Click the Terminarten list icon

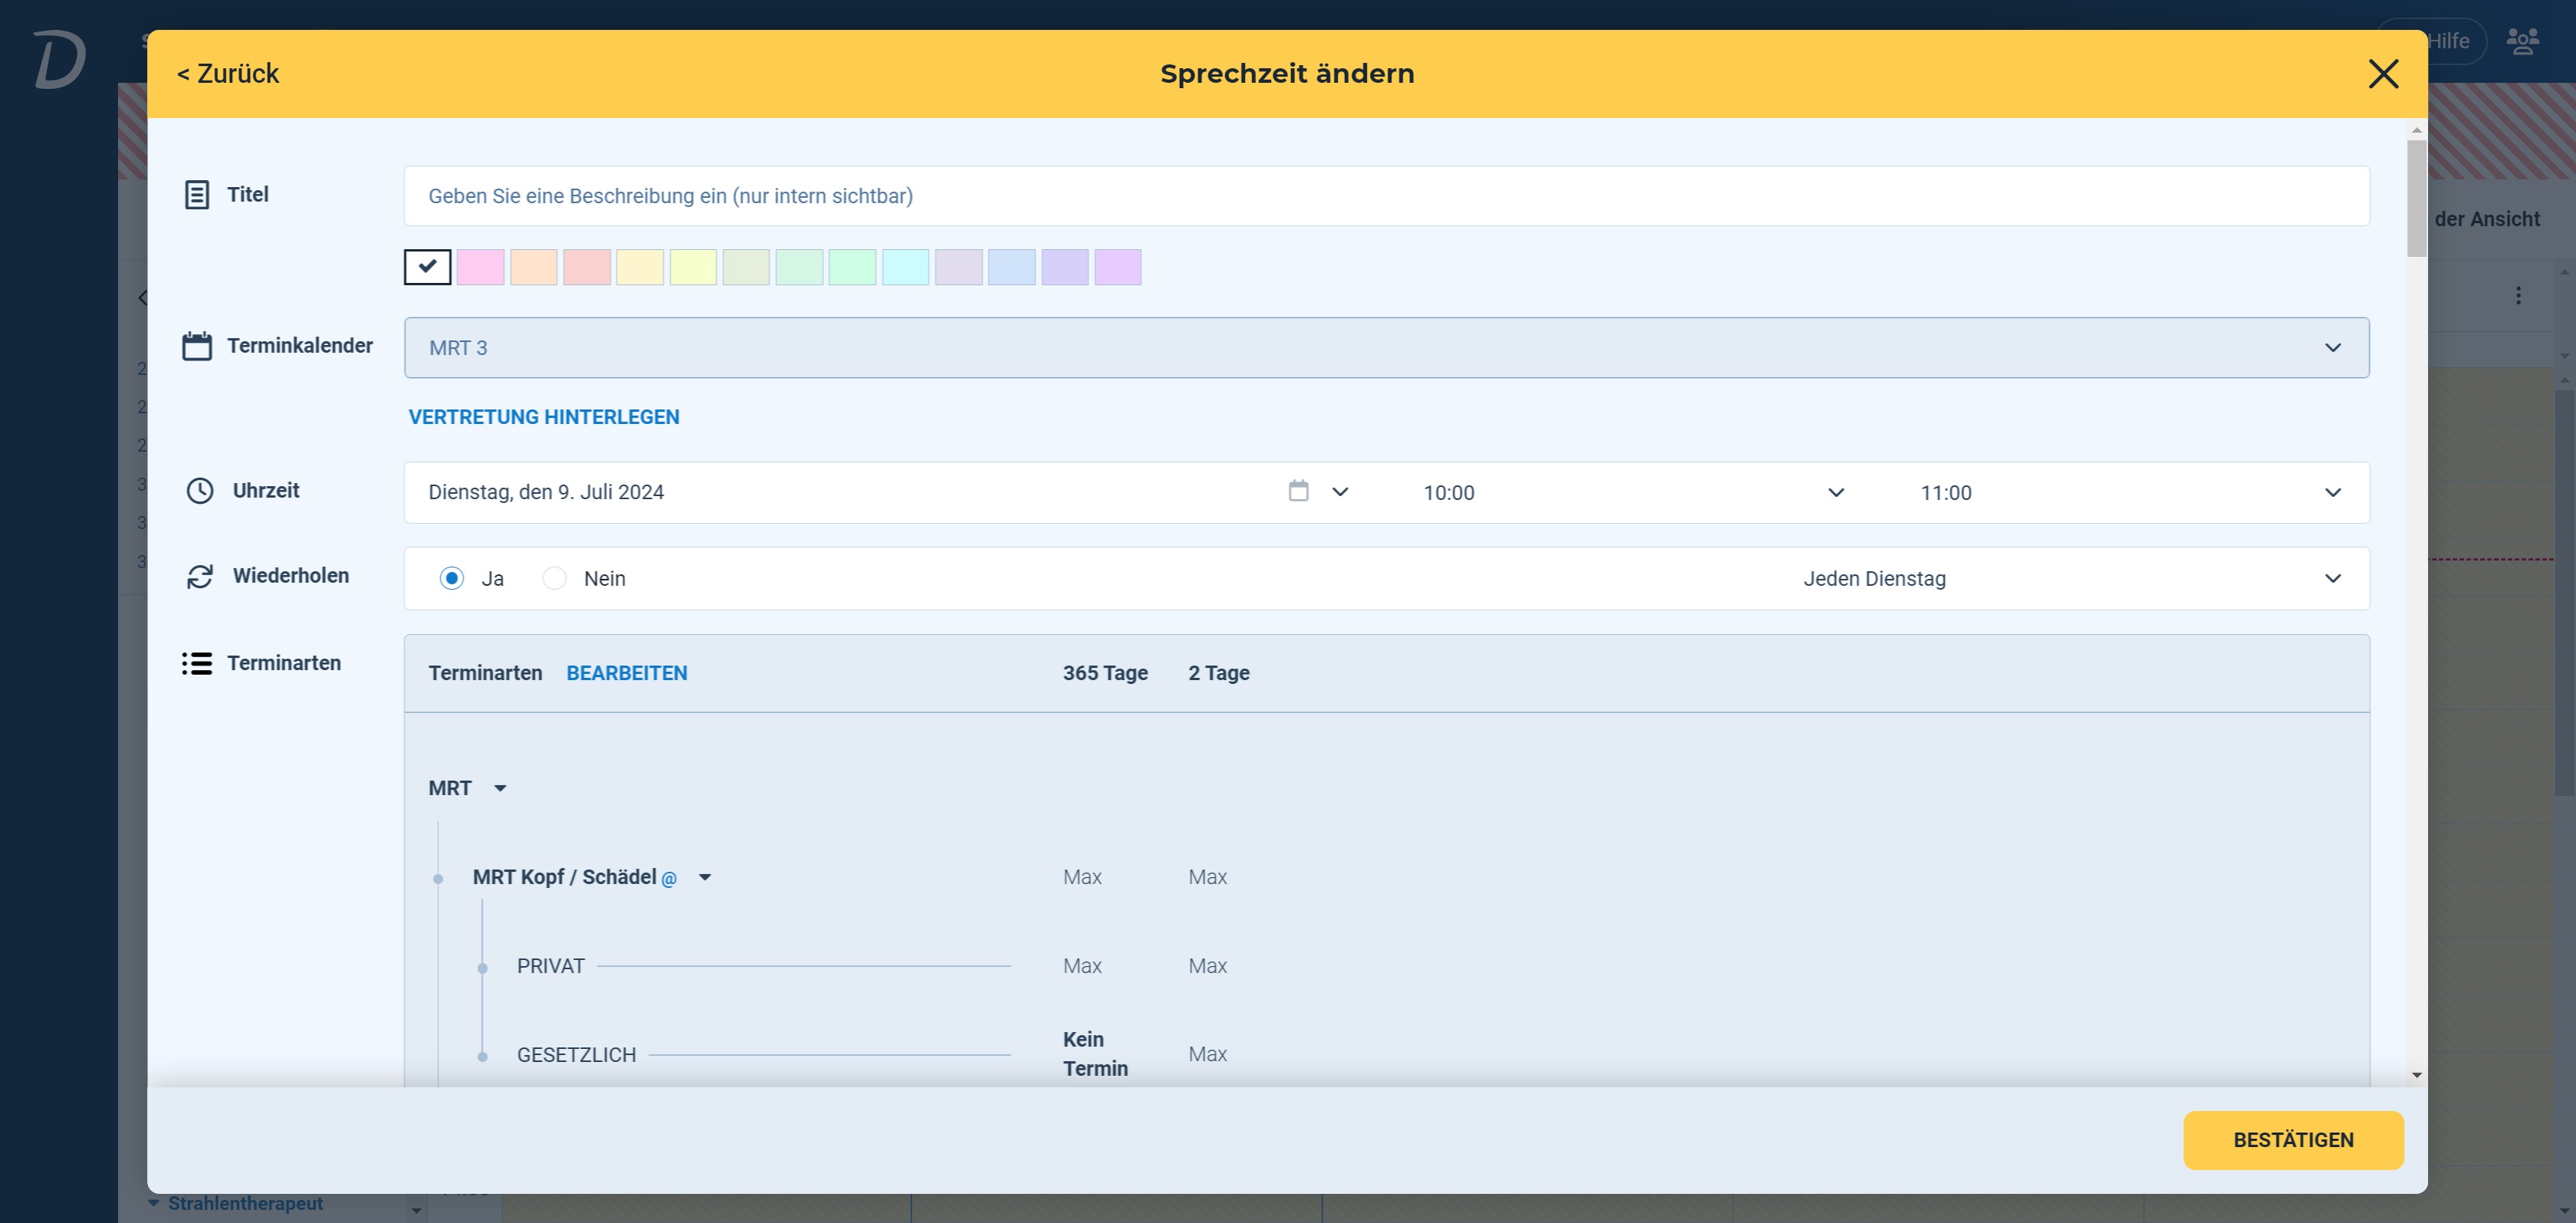tap(197, 664)
